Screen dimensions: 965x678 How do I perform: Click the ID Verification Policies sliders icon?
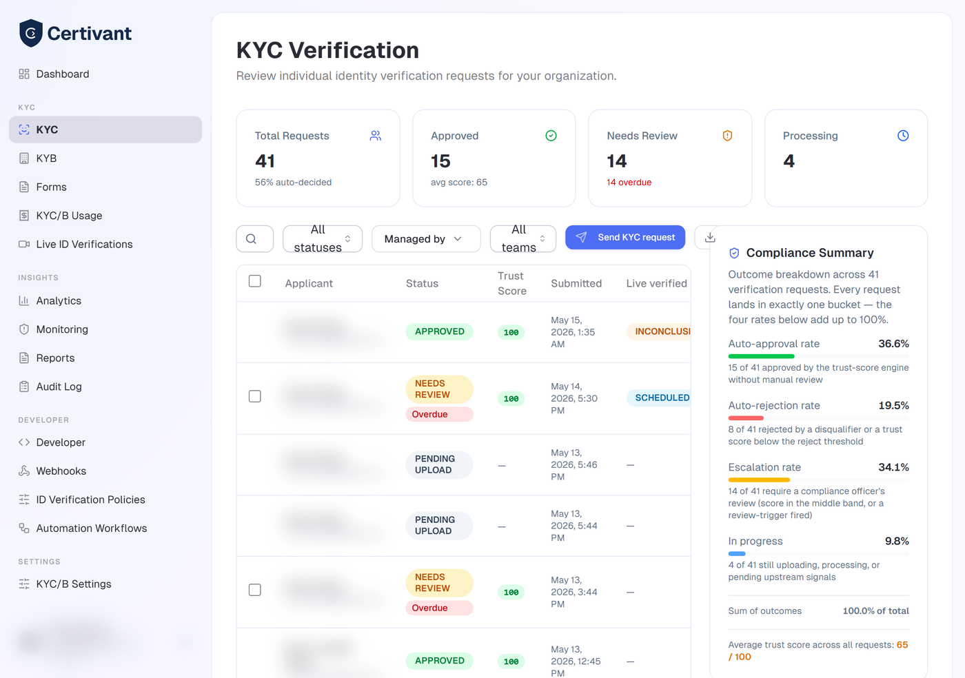pyautogui.click(x=24, y=500)
